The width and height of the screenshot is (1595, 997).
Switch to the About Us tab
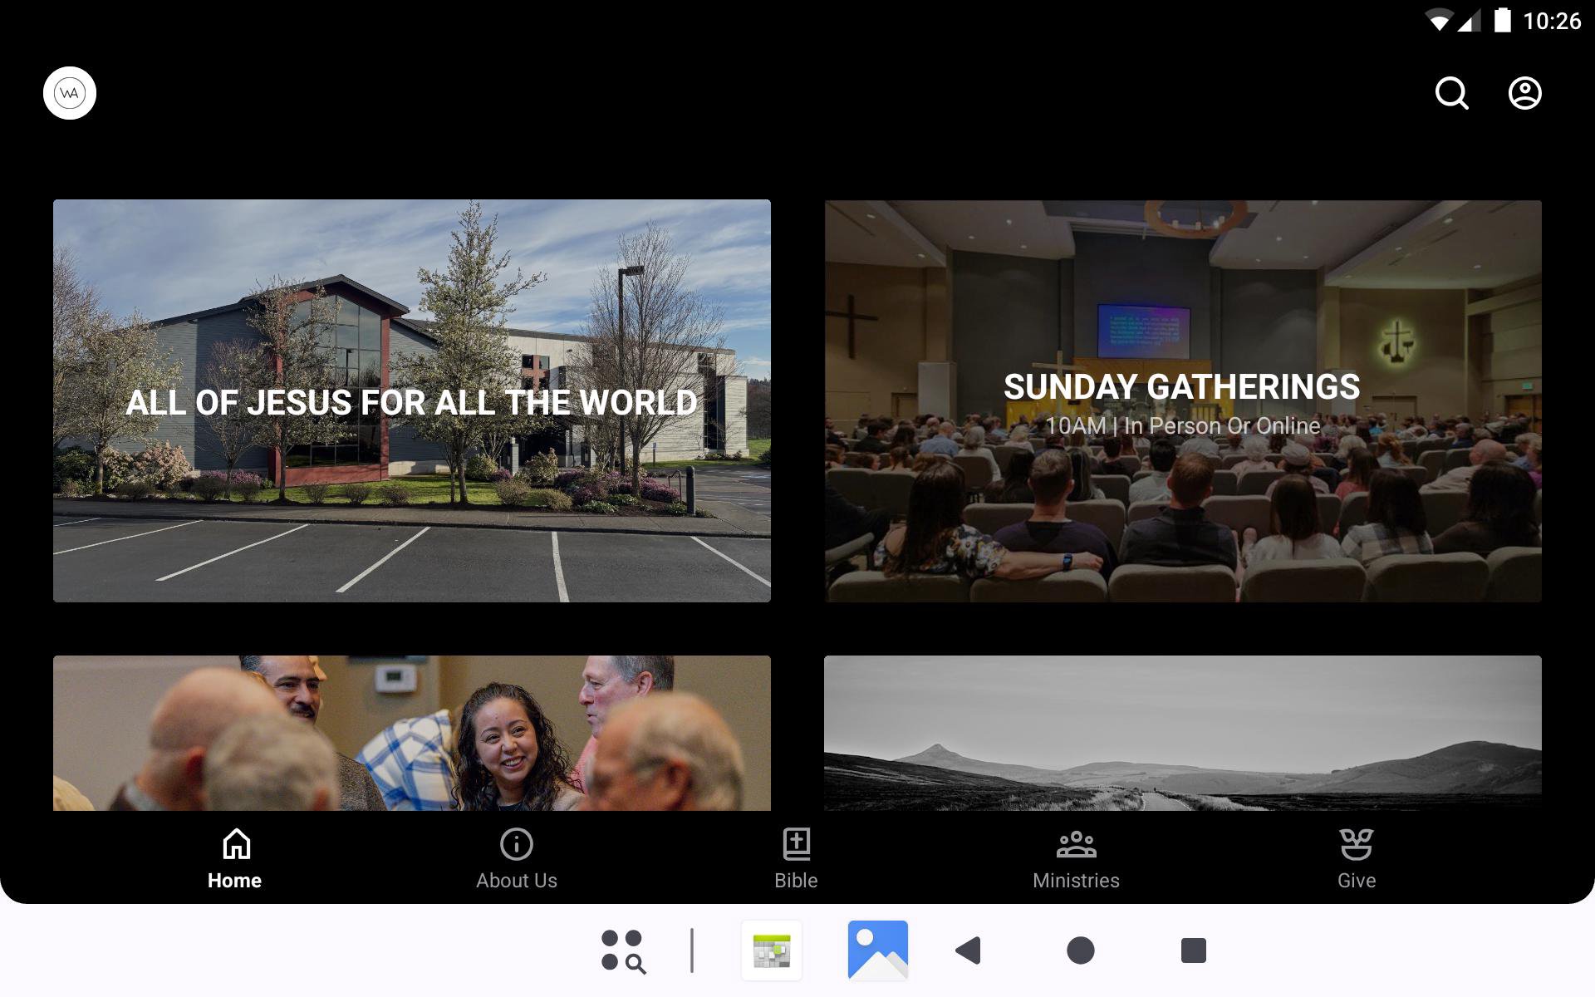click(x=516, y=880)
